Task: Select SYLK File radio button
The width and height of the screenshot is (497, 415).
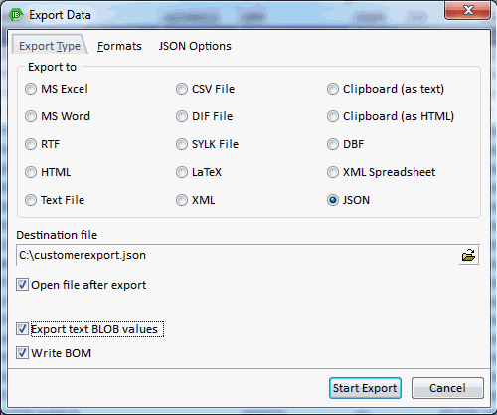Action: (182, 144)
